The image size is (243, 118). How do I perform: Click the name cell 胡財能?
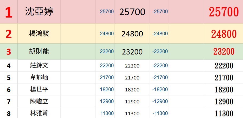(x=39, y=52)
